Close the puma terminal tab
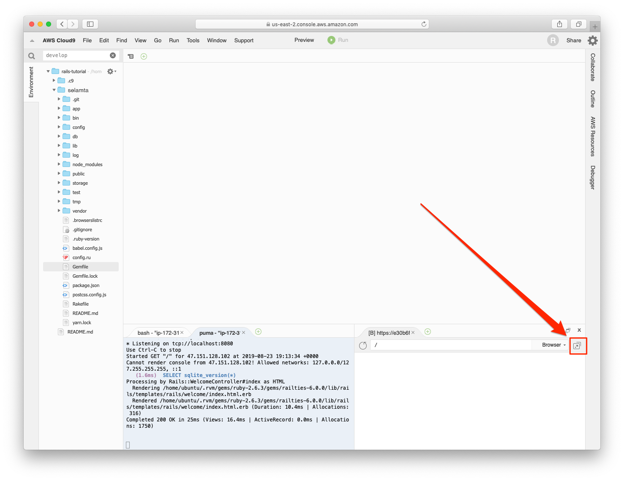624x481 pixels. 243,333
